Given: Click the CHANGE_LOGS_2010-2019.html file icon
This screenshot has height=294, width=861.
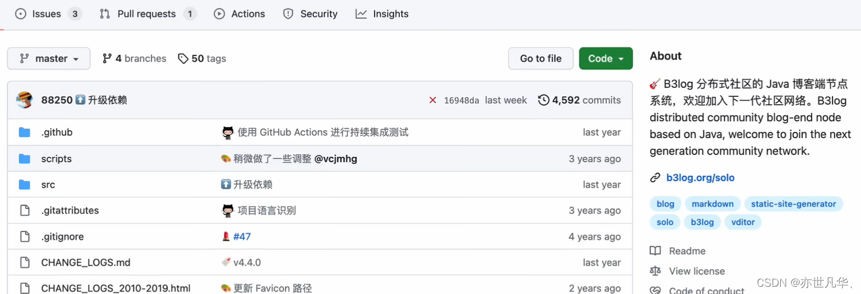Looking at the screenshot, I should pos(25,289).
